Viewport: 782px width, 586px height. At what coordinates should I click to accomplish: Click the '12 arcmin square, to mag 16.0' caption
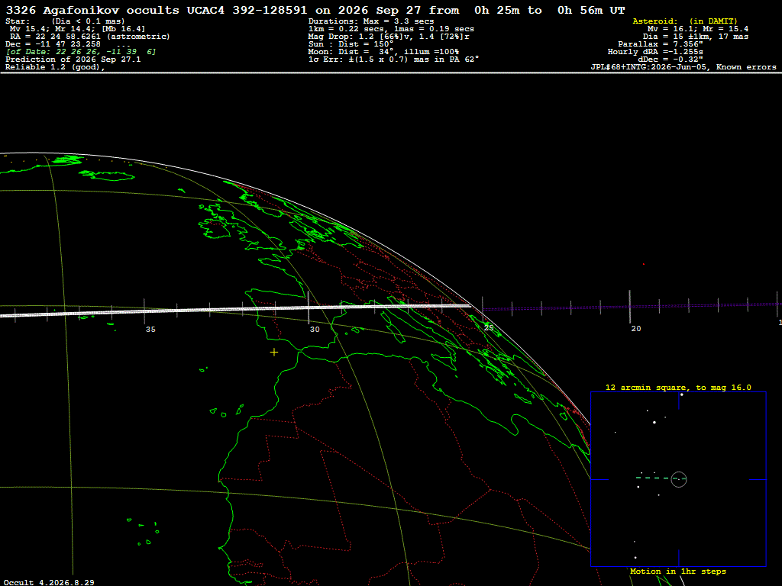click(x=678, y=387)
